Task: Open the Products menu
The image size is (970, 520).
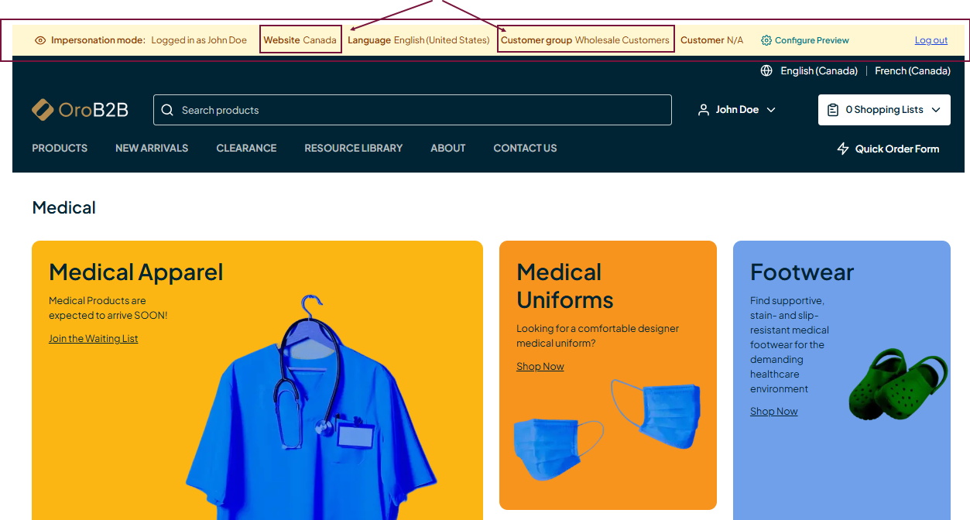Action: [x=60, y=148]
